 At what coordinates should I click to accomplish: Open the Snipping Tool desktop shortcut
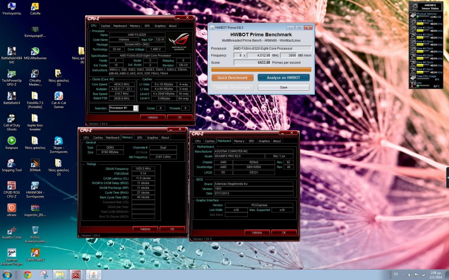coord(12,165)
